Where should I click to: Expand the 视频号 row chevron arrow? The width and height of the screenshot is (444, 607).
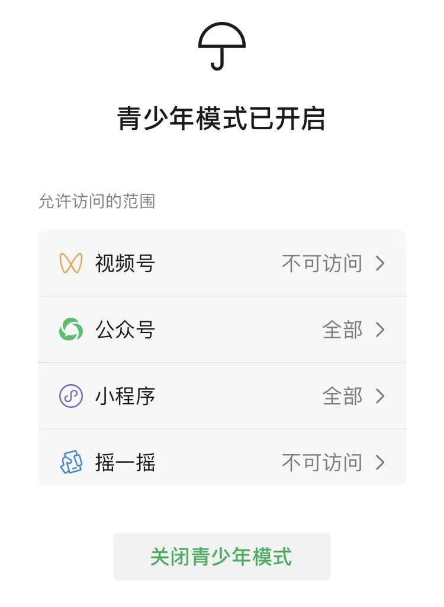(x=380, y=263)
